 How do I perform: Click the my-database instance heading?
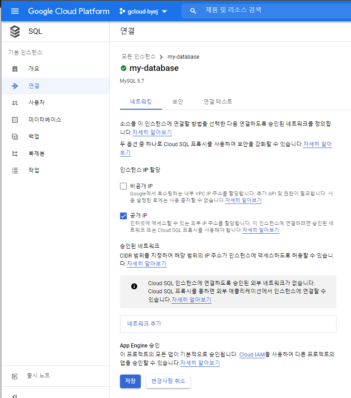[154, 68]
